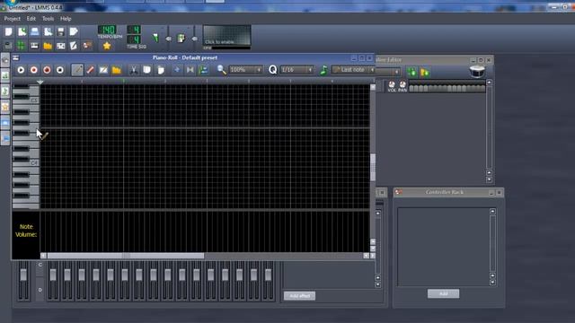Select the orange detune mode tool

[x=117, y=70]
